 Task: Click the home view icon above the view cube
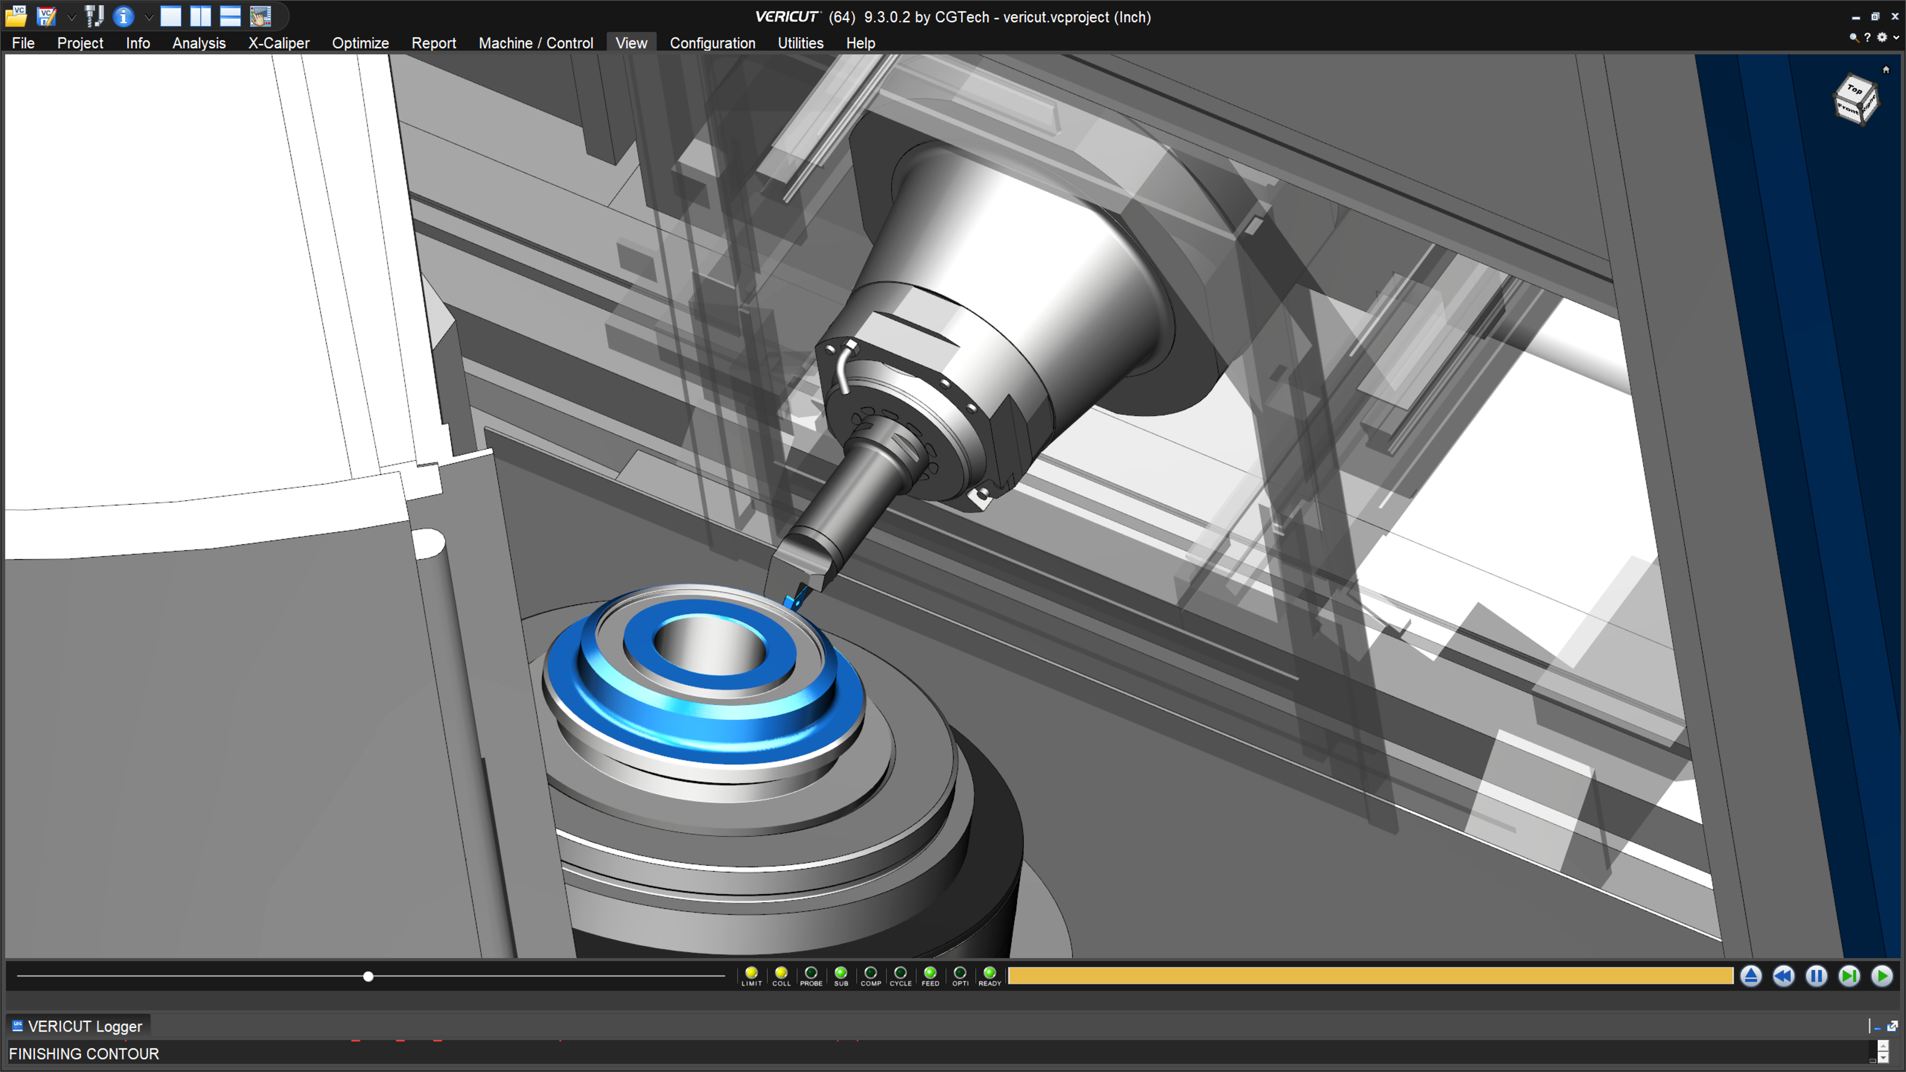pyautogui.click(x=1886, y=70)
